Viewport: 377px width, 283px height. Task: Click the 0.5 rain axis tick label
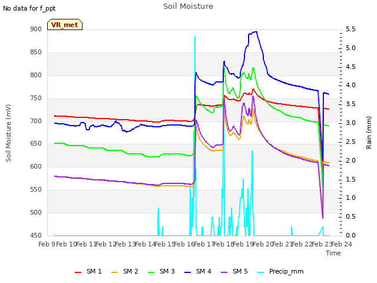pyautogui.click(x=350, y=216)
